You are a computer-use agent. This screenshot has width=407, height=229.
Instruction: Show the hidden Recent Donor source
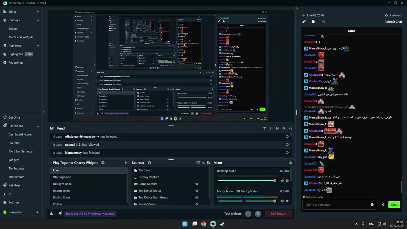pos(197,204)
